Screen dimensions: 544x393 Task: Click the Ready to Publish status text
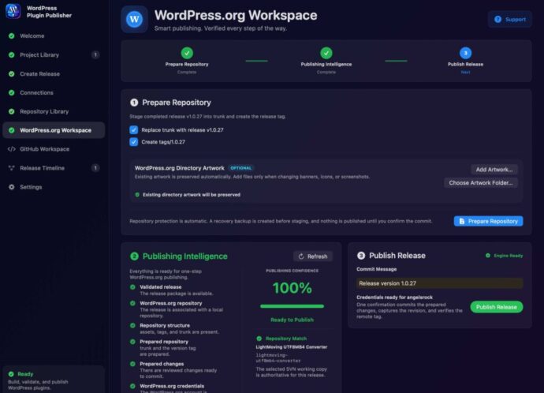tap(292, 320)
